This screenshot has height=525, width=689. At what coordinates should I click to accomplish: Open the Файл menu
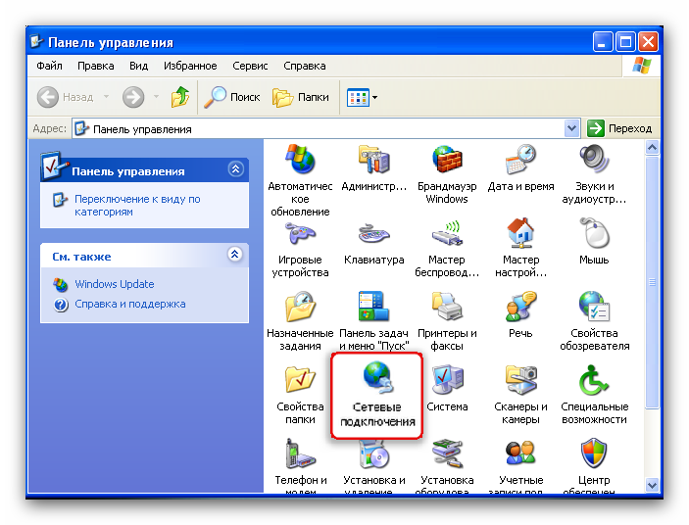point(49,66)
